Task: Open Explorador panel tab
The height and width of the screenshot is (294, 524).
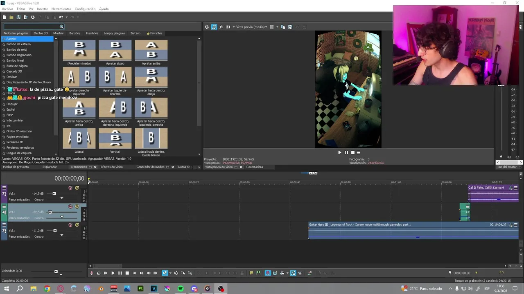Action: click(x=50, y=167)
